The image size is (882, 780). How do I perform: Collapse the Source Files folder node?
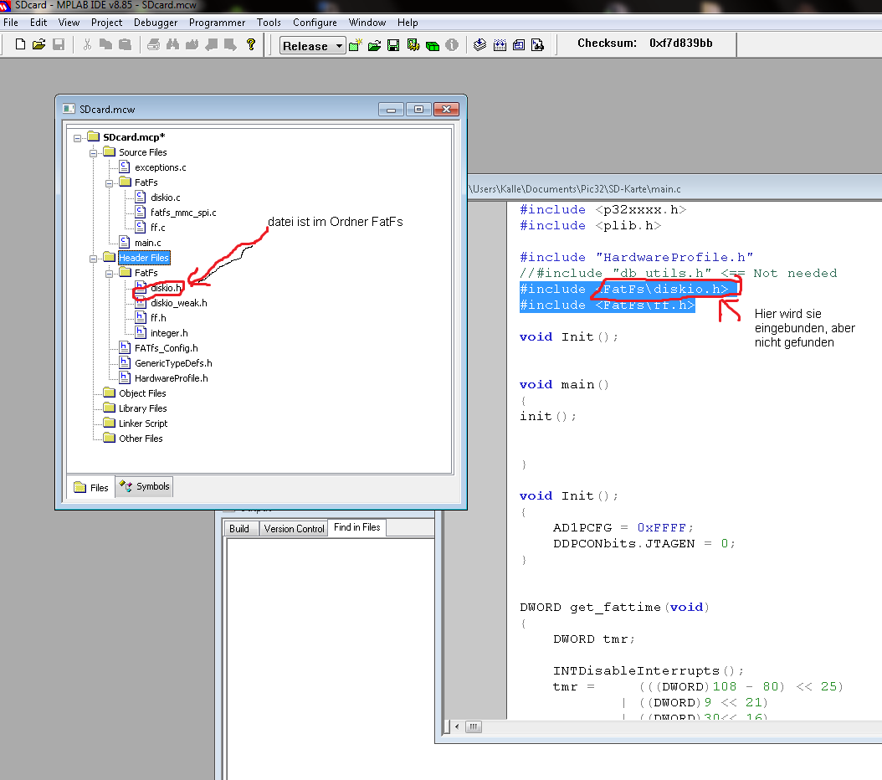click(x=94, y=152)
